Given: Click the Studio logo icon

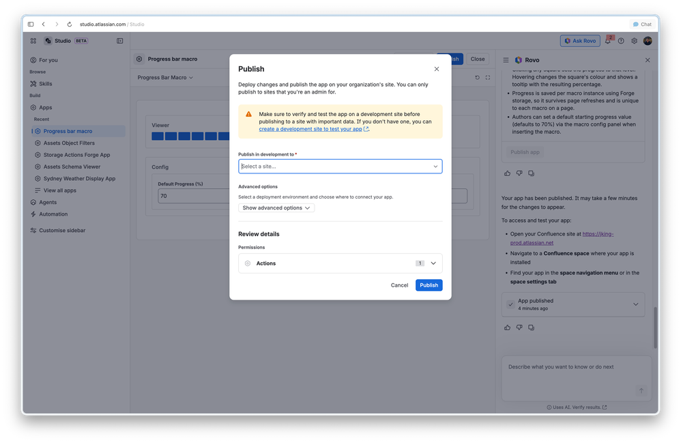Looking at the screenshot, I should coord(48,41).
